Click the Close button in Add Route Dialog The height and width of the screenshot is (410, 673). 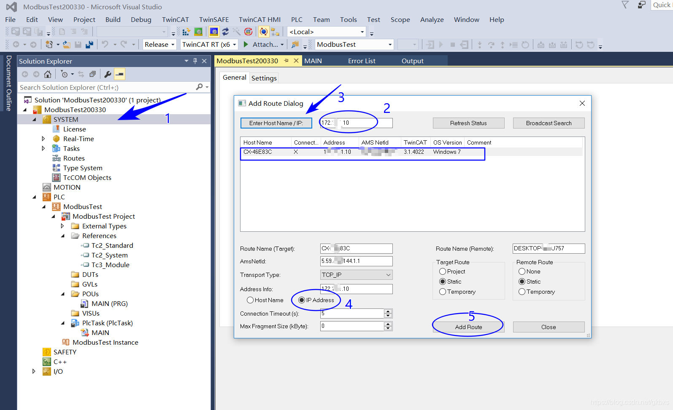549,327
